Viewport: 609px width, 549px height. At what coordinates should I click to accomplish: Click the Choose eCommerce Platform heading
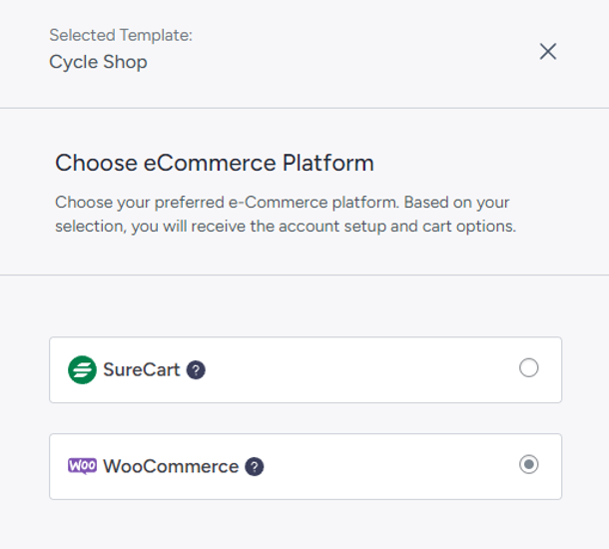(x=215, y=163)
